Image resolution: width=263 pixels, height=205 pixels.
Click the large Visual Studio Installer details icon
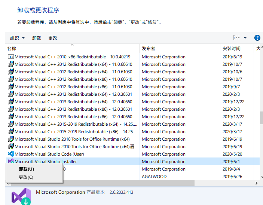(x=21, y=196)
